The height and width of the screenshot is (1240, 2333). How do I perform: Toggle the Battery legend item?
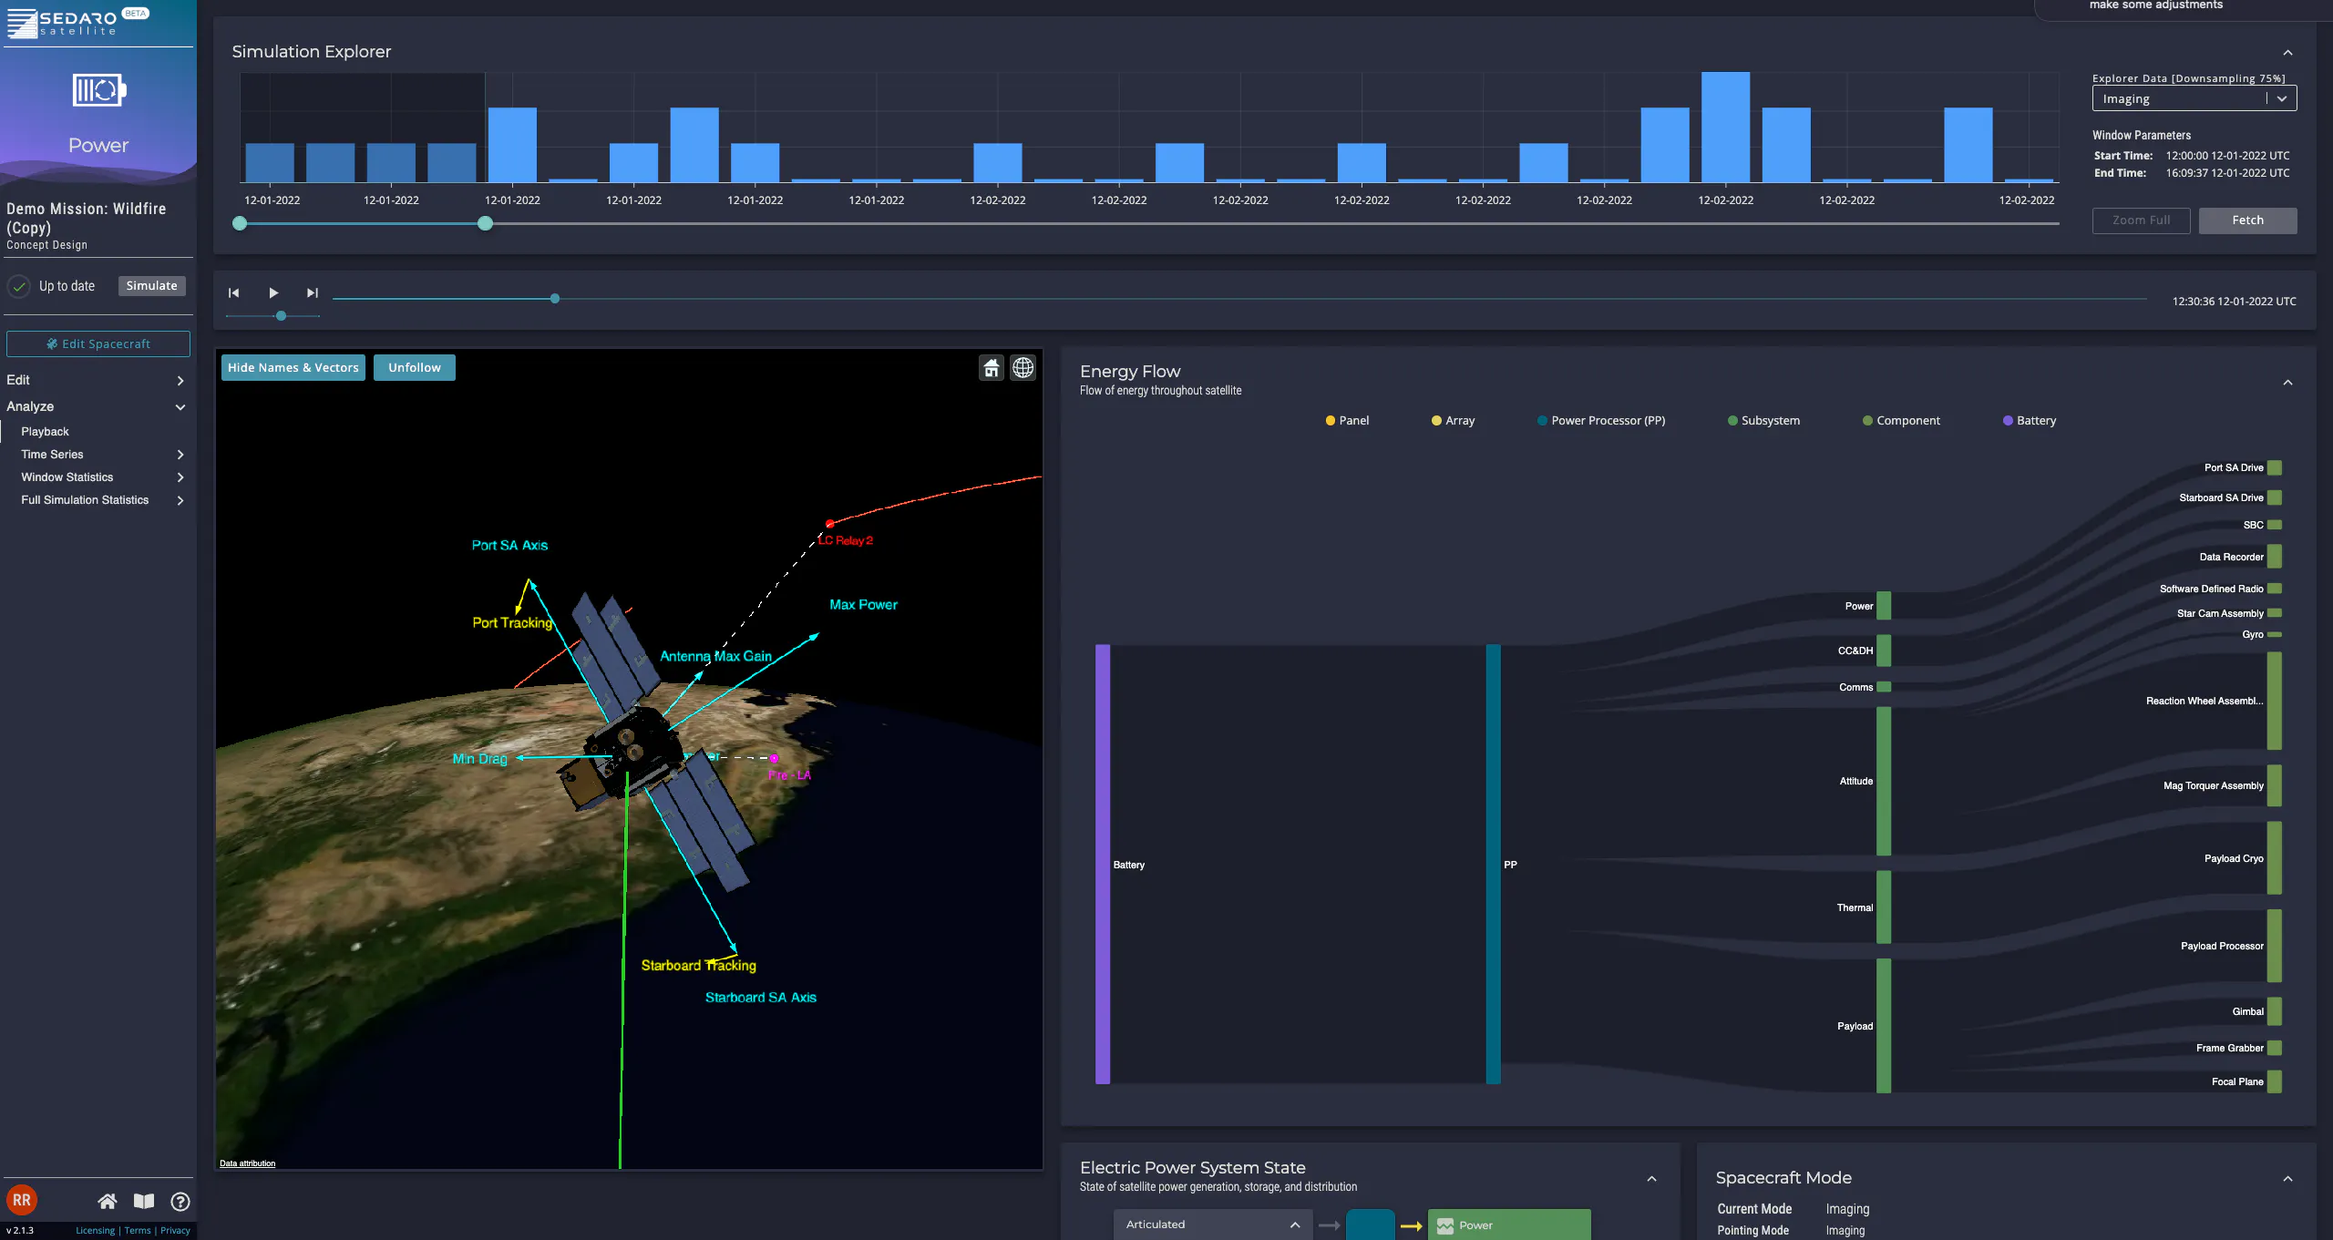(x=2030, y=421)
